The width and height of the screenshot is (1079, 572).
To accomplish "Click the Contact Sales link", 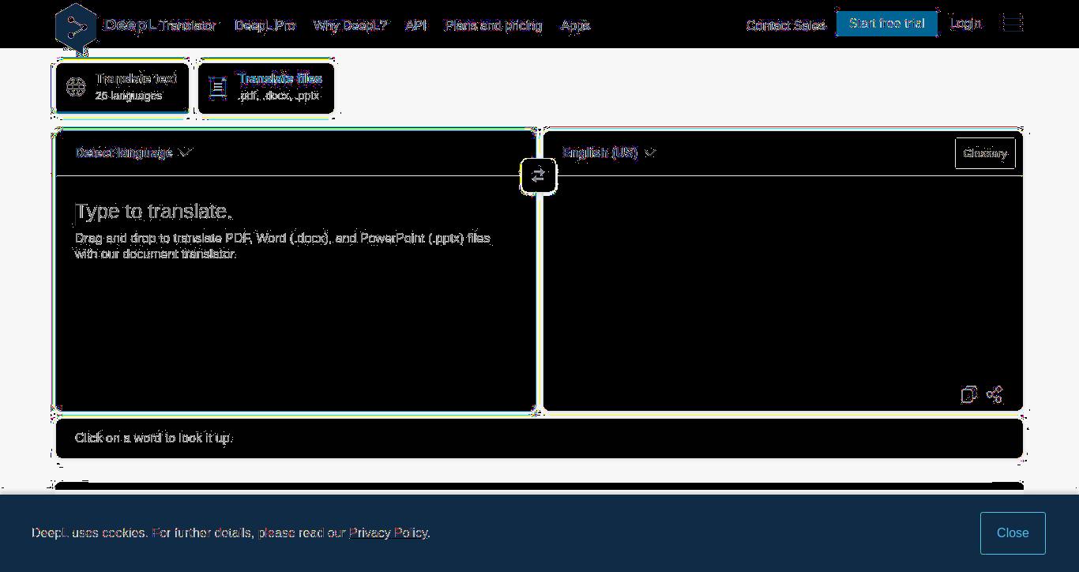I will (x=786, y=25).
